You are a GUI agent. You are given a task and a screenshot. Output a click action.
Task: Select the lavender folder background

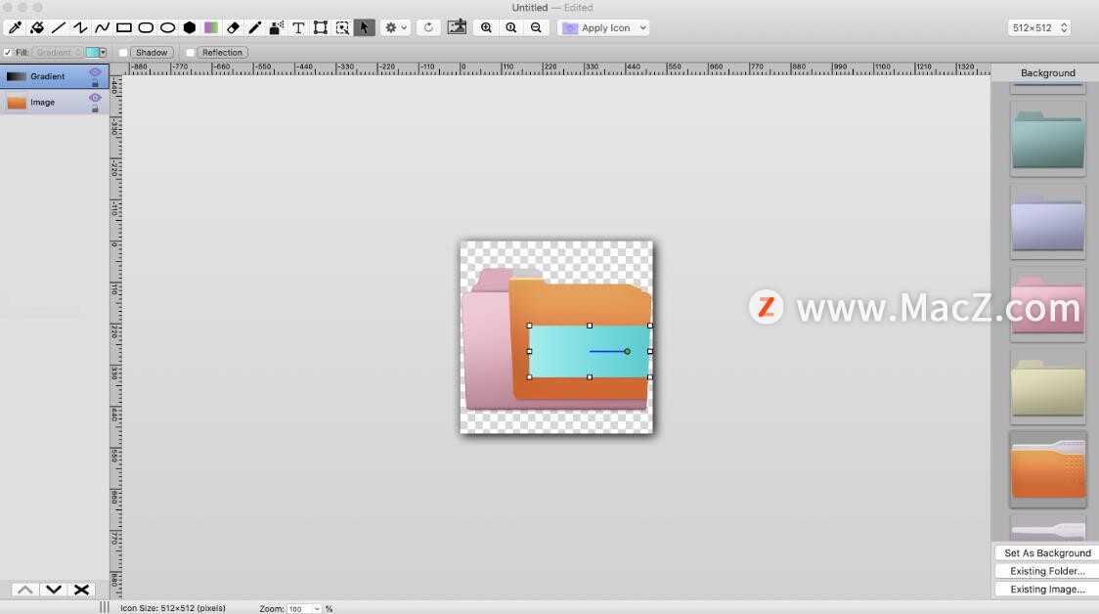point(1048,222)
